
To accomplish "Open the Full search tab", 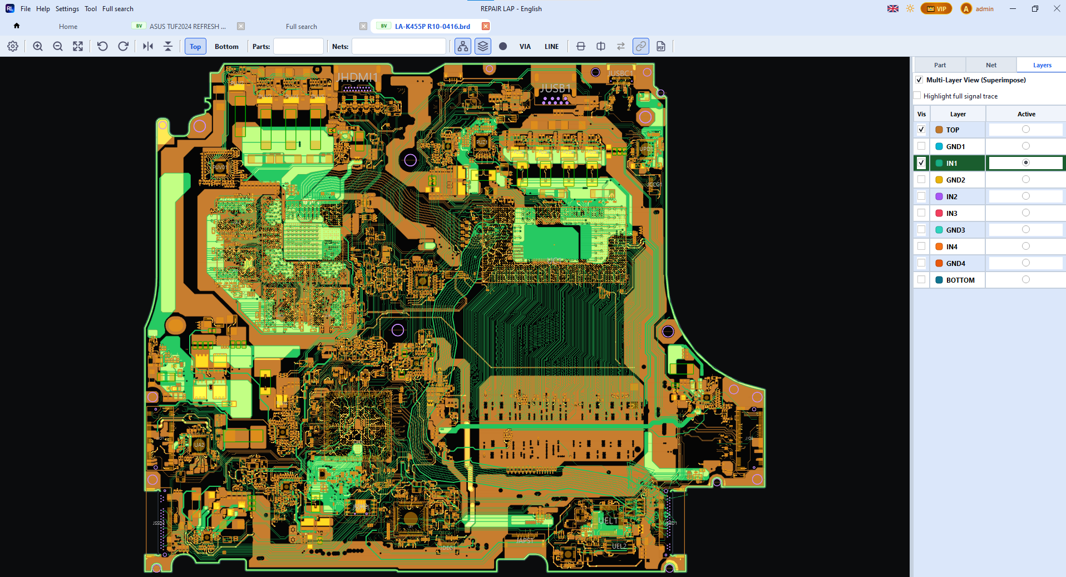I will point(301,26).
